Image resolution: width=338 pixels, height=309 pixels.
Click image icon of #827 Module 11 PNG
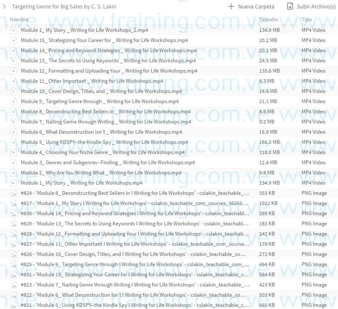tap(14, 244)
